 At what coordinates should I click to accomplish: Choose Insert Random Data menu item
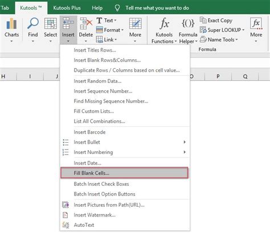(x=125, y=81)
